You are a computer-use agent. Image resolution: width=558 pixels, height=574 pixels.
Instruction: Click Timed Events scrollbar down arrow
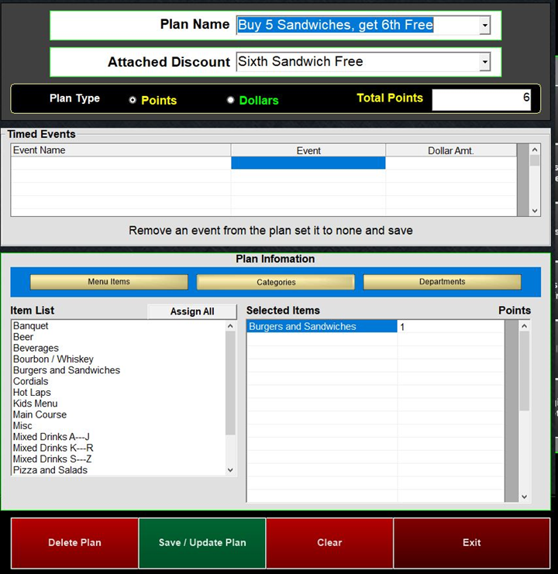[535, 211]
